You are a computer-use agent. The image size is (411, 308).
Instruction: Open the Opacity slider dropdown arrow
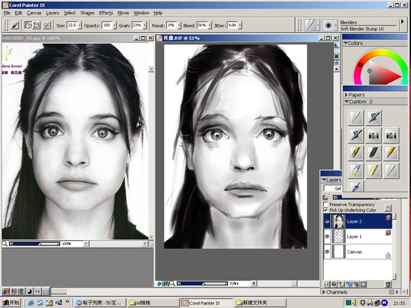tap(114, 25)
